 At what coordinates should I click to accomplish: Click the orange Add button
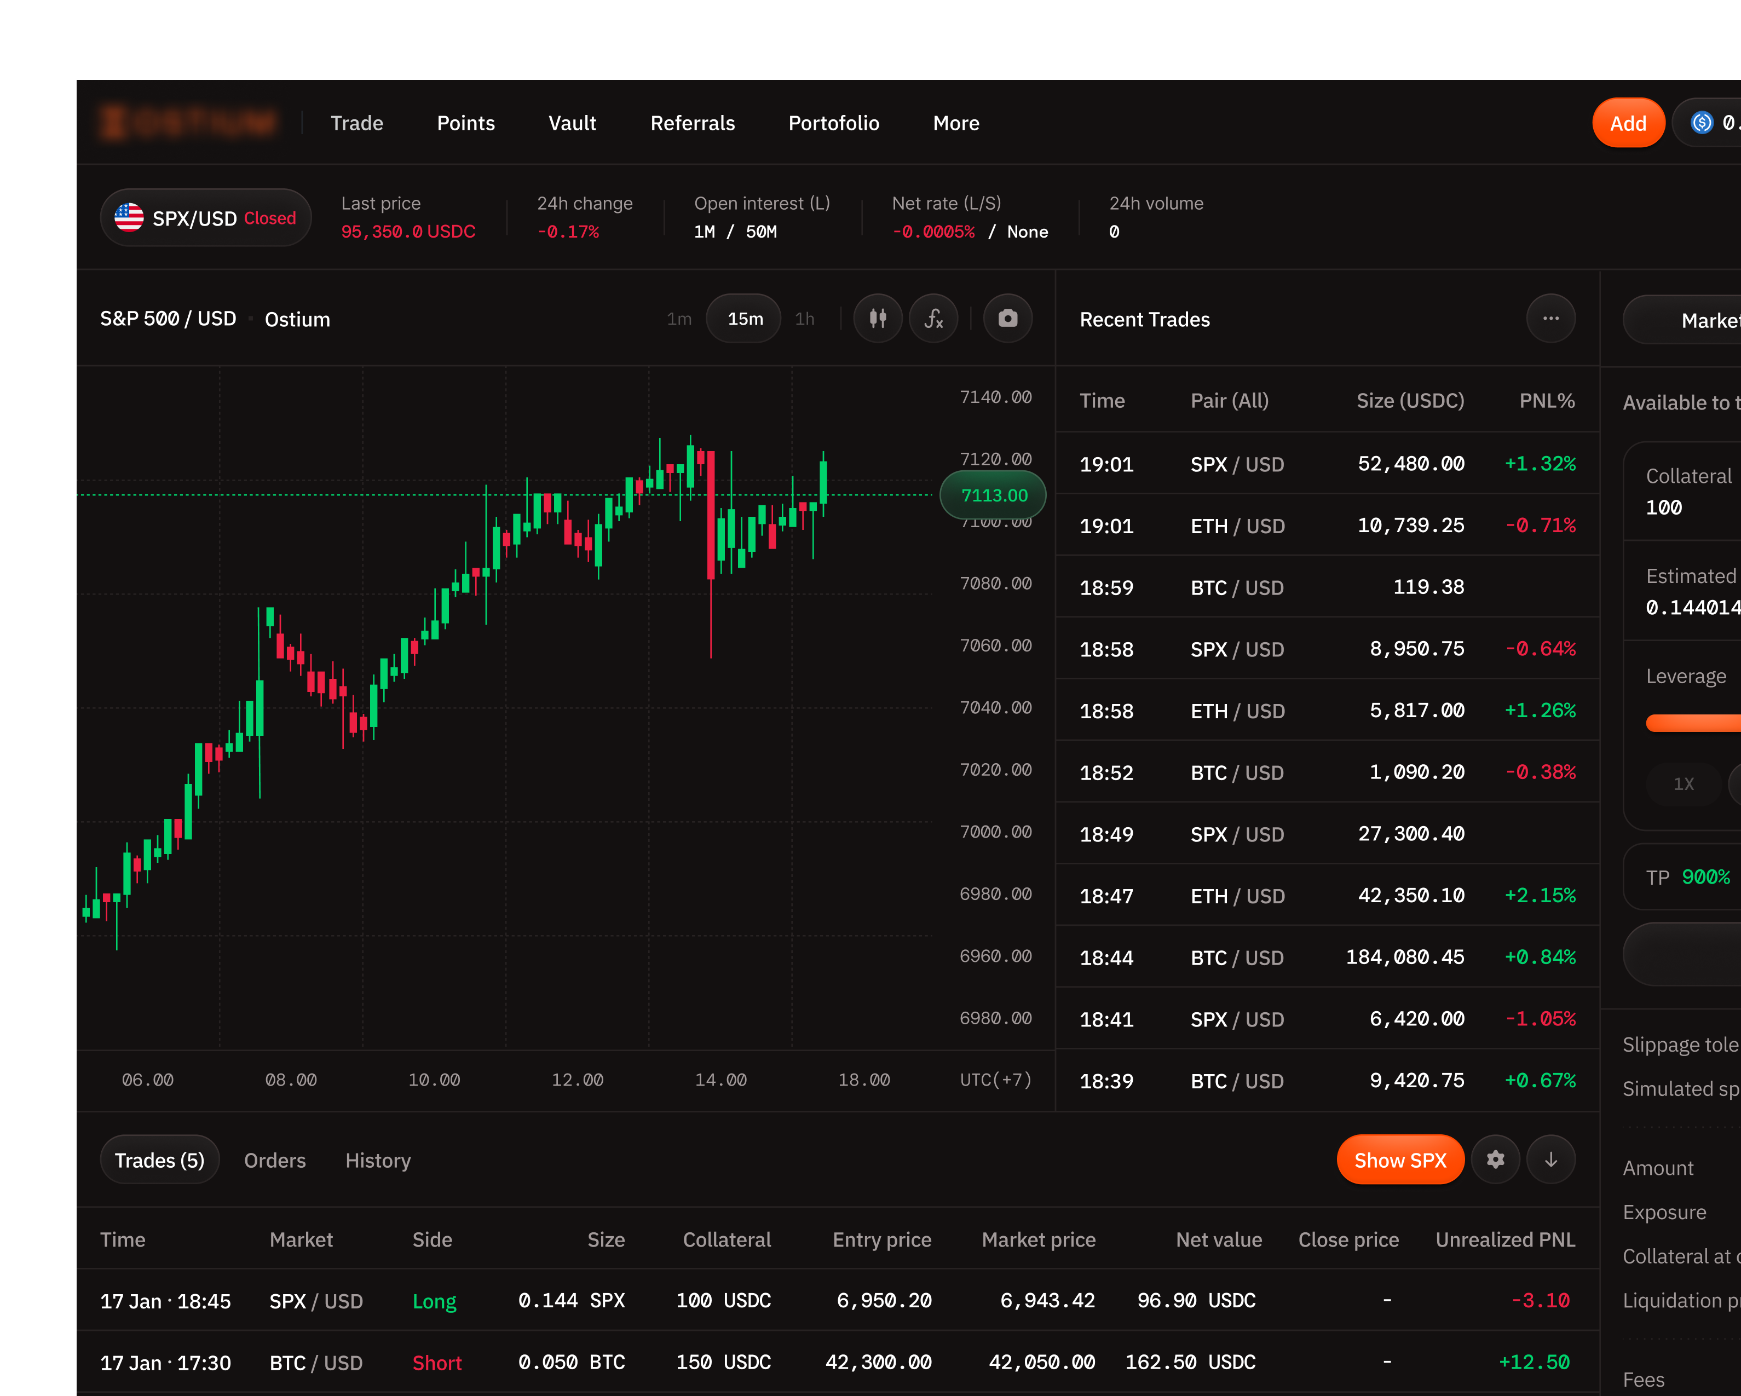pos(1628,123)
